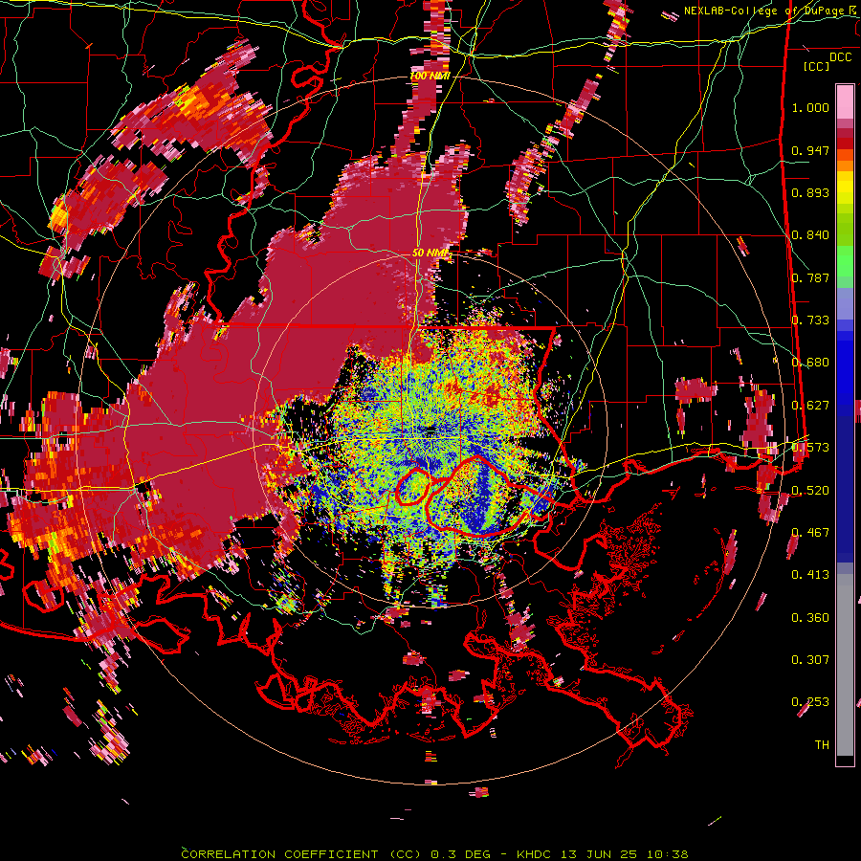Select the 0.840 legend value
This screenshot has height=861, width=861.
[810, 235]
